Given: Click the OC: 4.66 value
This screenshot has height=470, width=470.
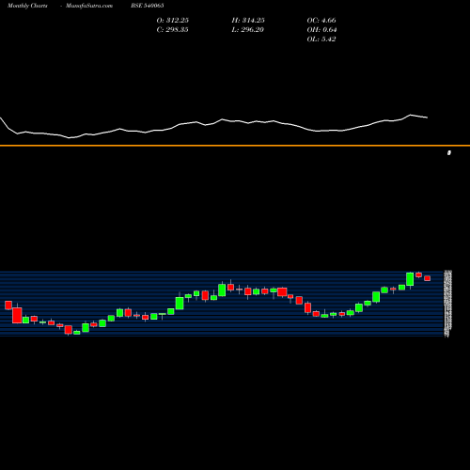Looking at the screenshot, I should 321,21.
